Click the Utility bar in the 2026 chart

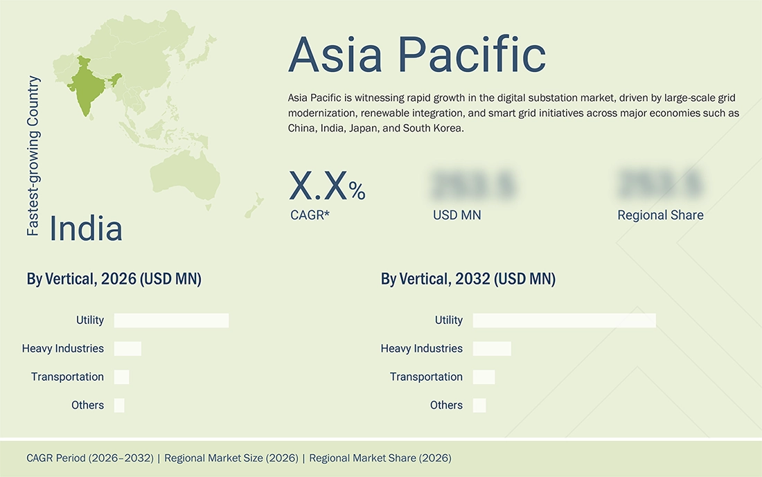(x=172, y=321)
